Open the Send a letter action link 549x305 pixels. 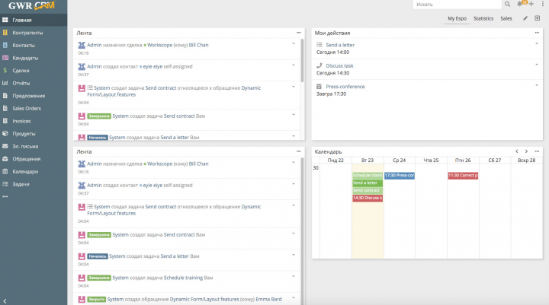340,45
